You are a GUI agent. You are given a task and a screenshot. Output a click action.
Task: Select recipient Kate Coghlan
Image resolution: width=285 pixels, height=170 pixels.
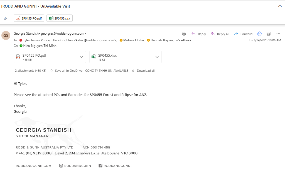pyautogui.click(x=85, y=40)
